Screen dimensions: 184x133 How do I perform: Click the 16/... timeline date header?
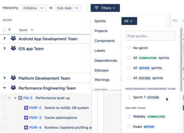coord(176,21)
